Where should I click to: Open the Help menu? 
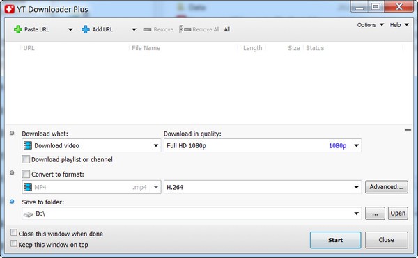click(x=399, y=25)
